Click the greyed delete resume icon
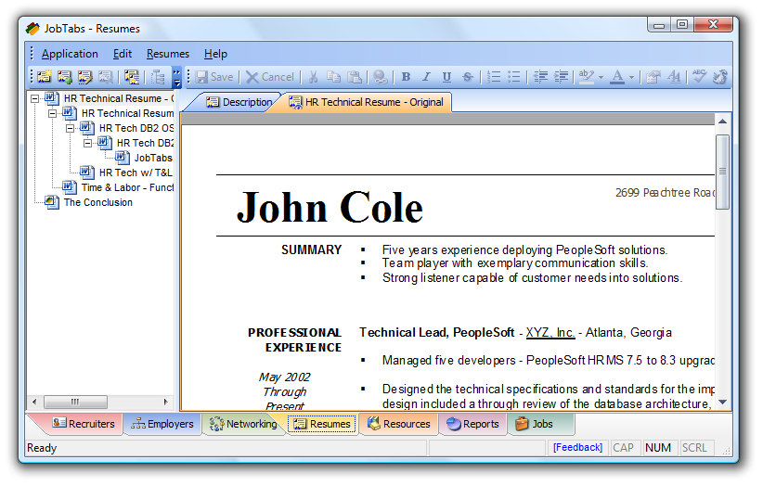763x486 pixels. (106, 77)
